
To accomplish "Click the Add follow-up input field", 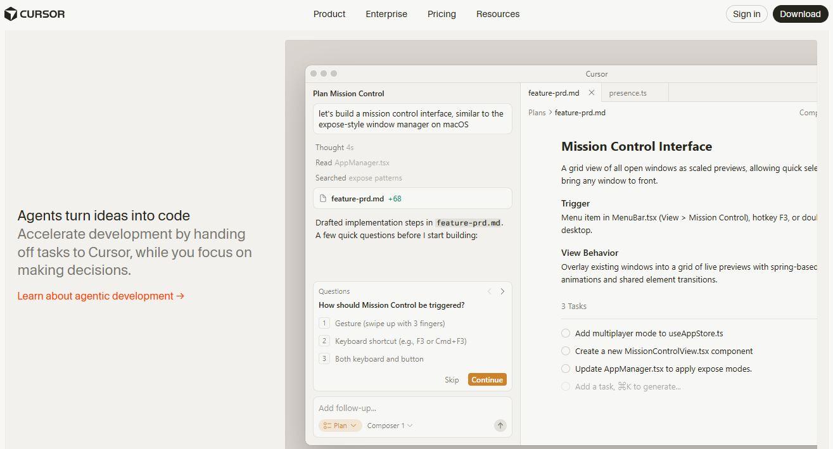I will pyautogui.click(x=405, y=408).
